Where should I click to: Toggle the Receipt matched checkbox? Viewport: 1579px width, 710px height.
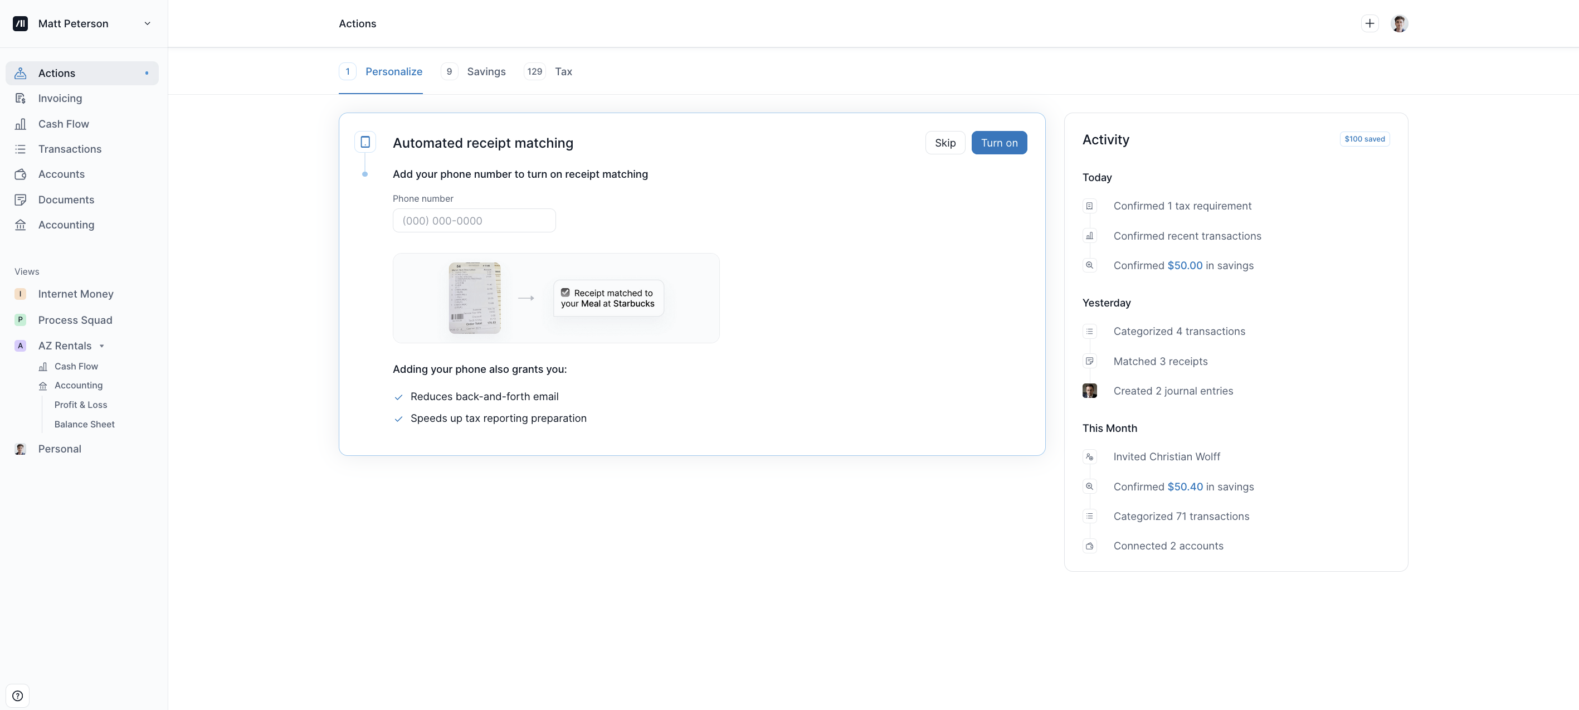click(x=565, y=293)
